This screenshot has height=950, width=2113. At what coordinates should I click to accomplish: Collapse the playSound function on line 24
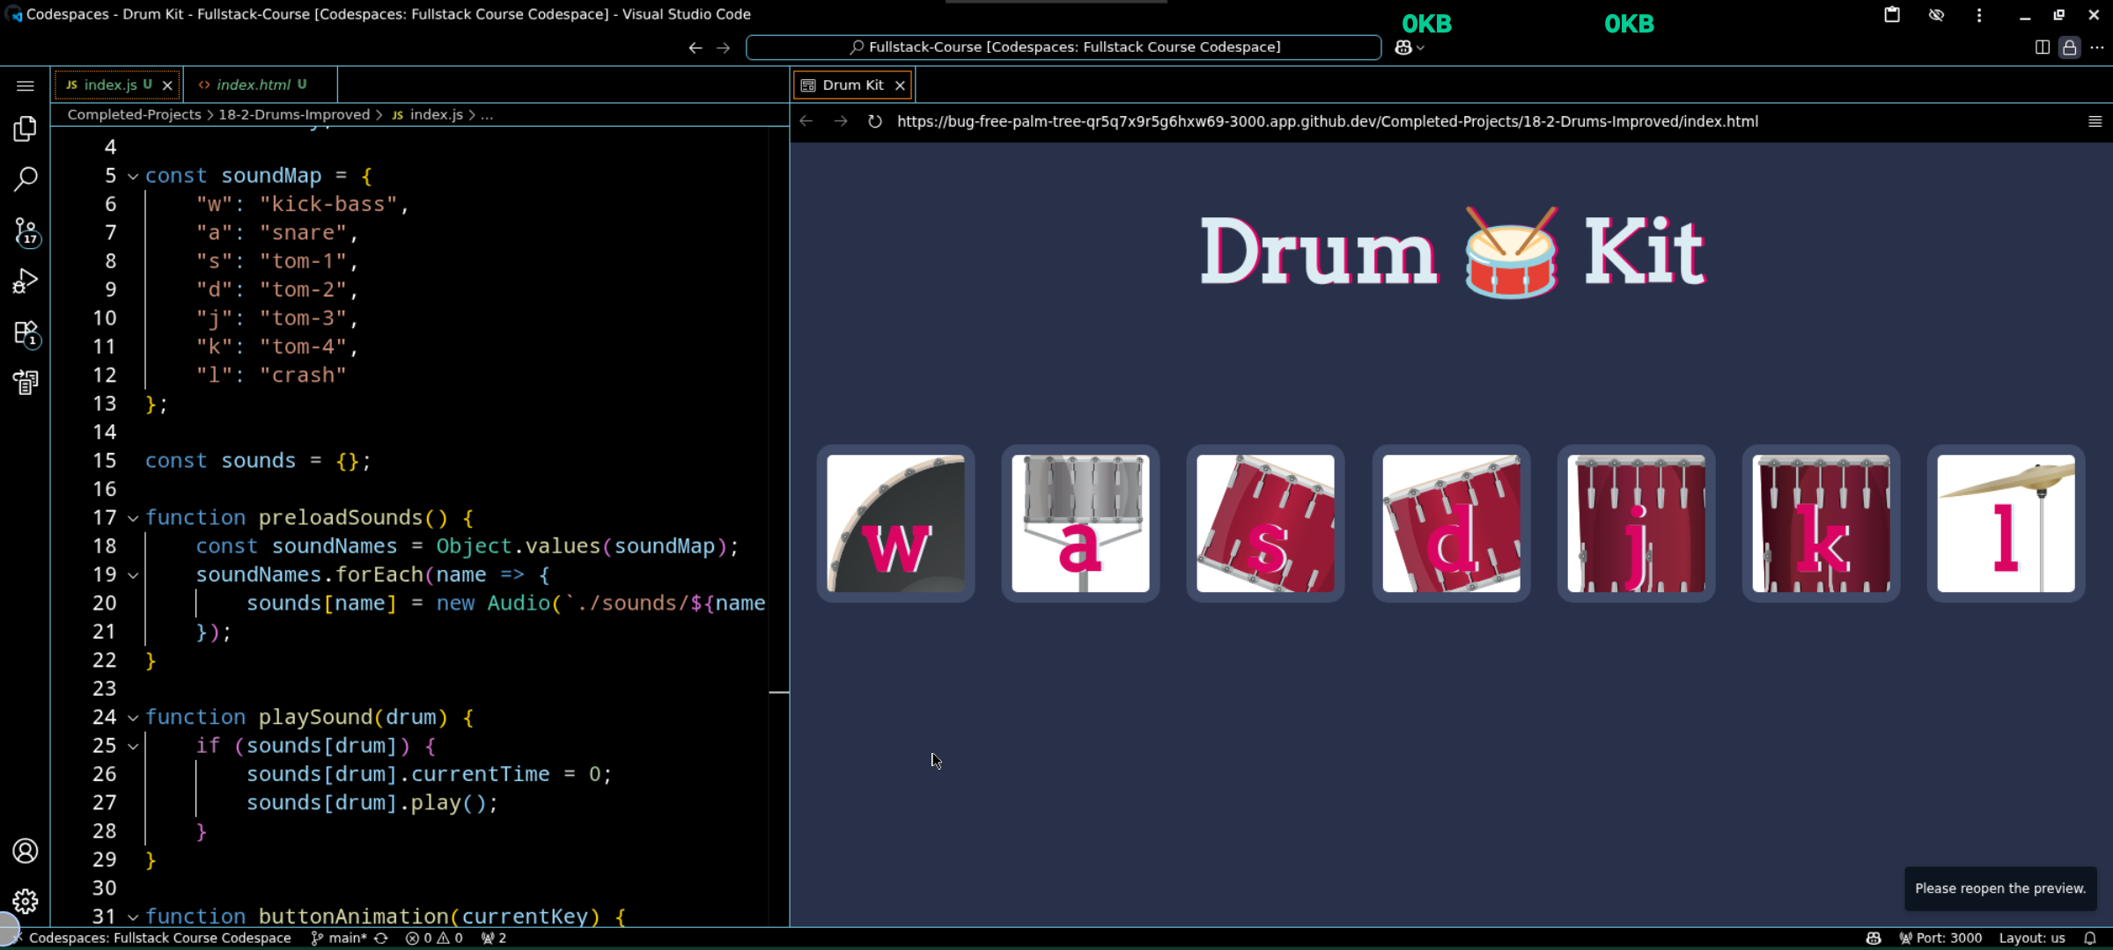pyautogui.click(x=133, y=717)
